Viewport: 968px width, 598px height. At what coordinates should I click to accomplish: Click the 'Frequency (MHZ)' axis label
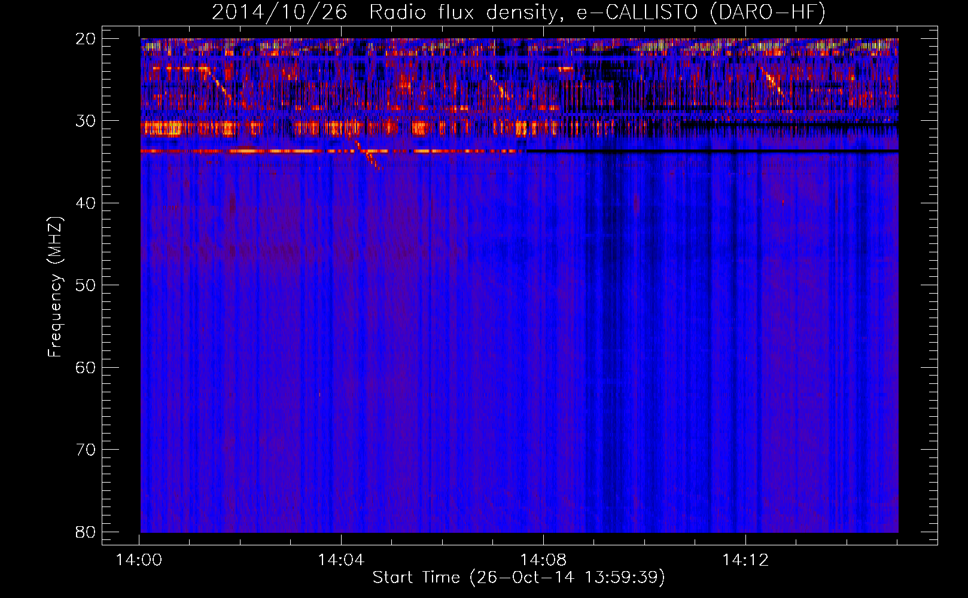point(55,287)
